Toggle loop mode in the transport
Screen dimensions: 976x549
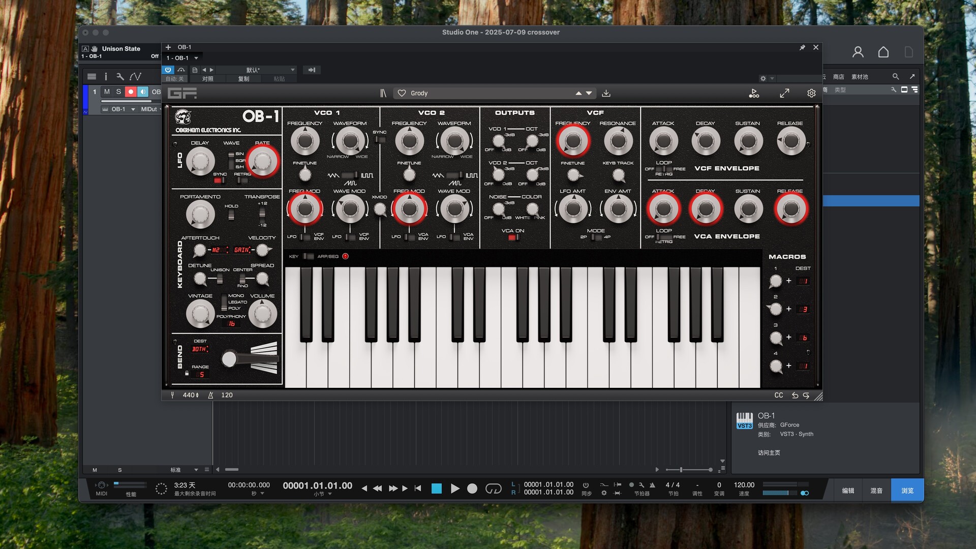coord(493,489)
